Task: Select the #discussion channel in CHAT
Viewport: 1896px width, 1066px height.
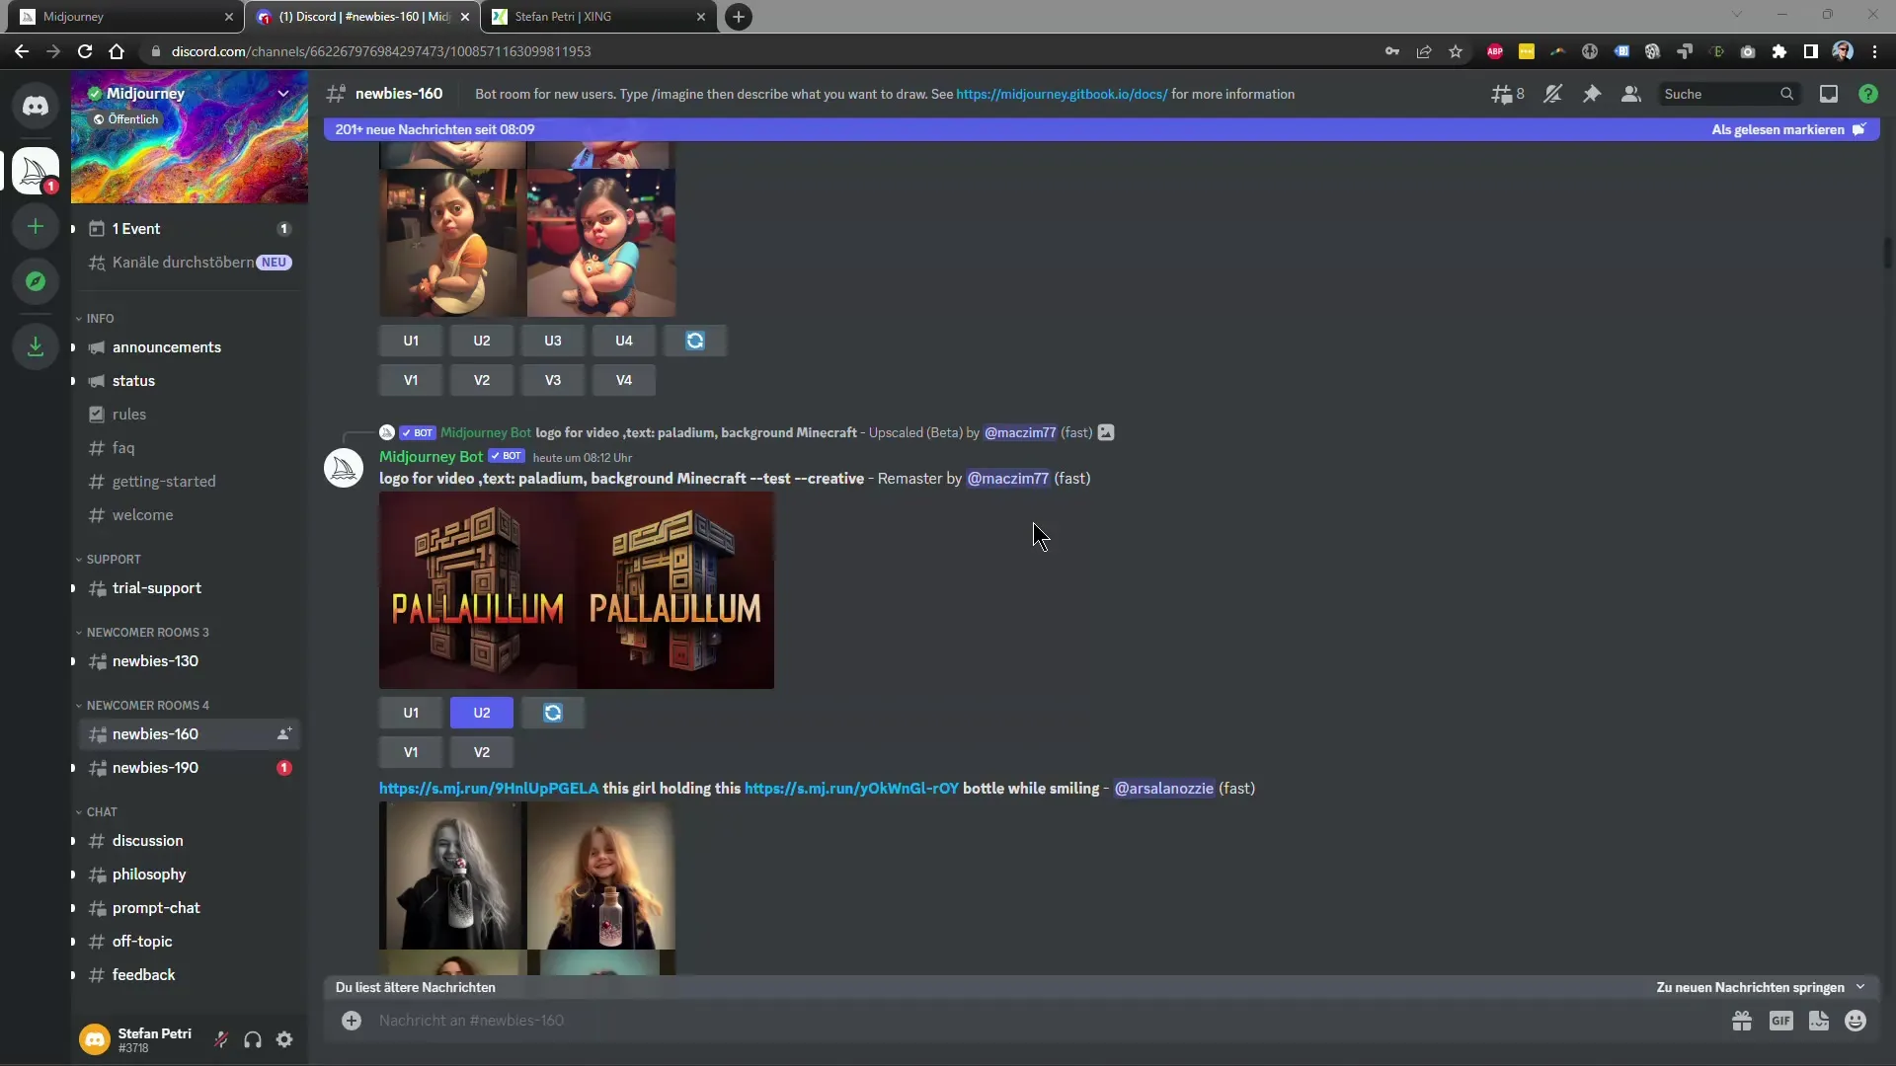Action: [x=147, y=840]
